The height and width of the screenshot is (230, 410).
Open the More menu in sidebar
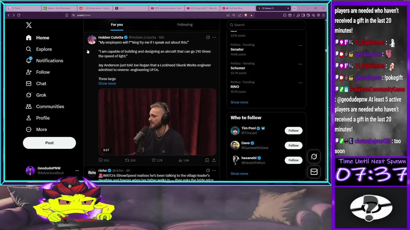point(37,130)
